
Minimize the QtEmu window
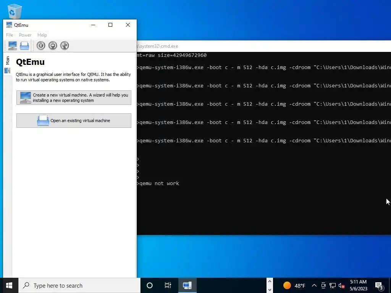pyautogui.click(x=93, y=25)
